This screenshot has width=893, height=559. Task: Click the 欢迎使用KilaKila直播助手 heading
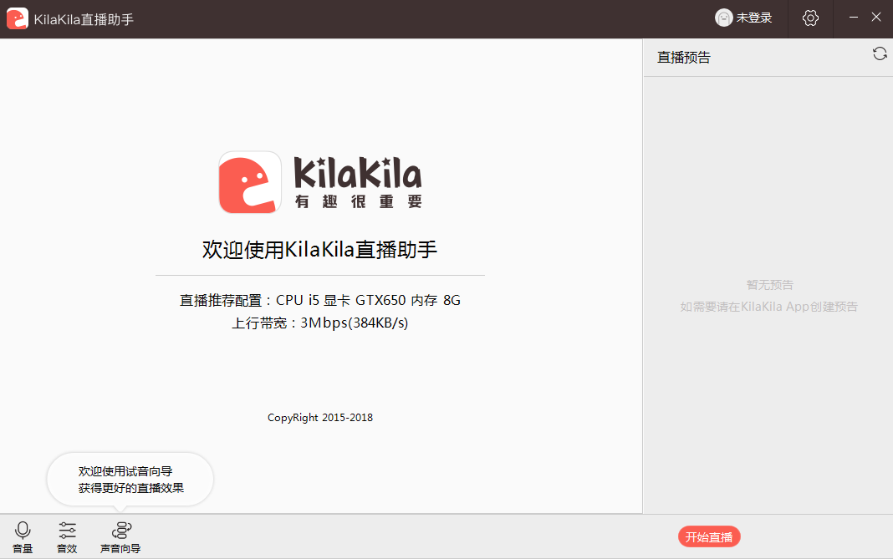click(319, 250)
